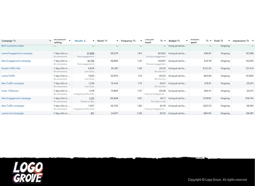The width and height of the screenshot is (255, 186).
Task: Sort by Ends column arrows
Action: pos(222,41)
